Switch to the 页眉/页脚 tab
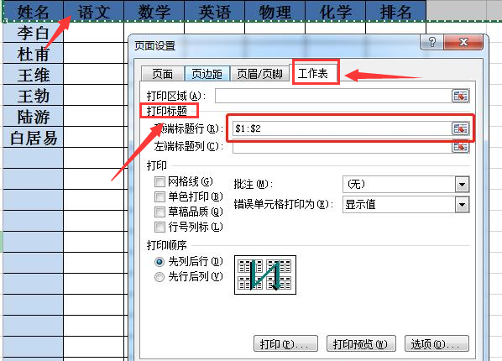Viewport: 502px width, 361px height. pyautogui.click(x=259, y=74)
